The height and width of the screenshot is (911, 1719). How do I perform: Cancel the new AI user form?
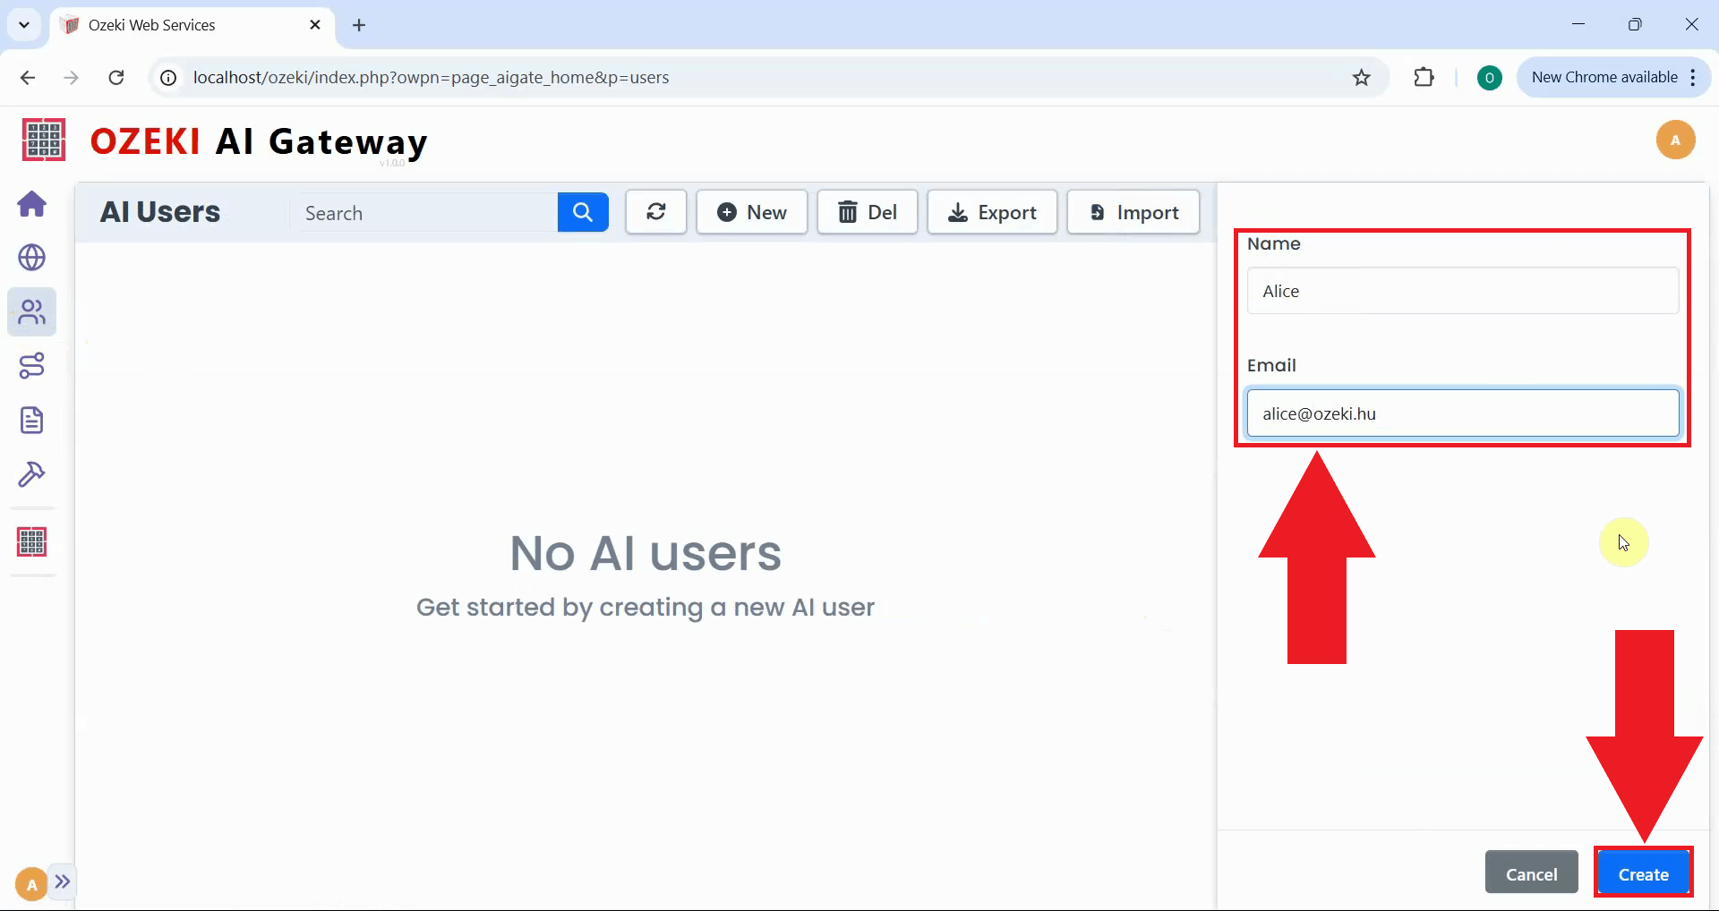point(1531,873)
